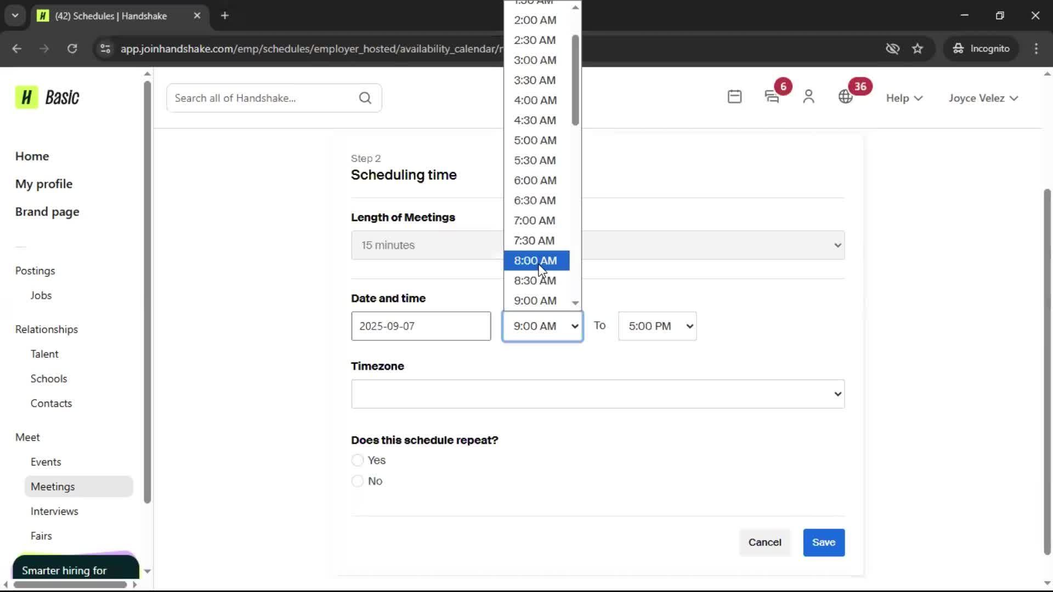
Task: Go back in browser history
Action: (x=17, y=48)
